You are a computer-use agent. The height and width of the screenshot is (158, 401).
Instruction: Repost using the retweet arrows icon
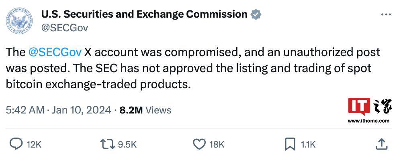pyautogui.click(x=107, y=145)
